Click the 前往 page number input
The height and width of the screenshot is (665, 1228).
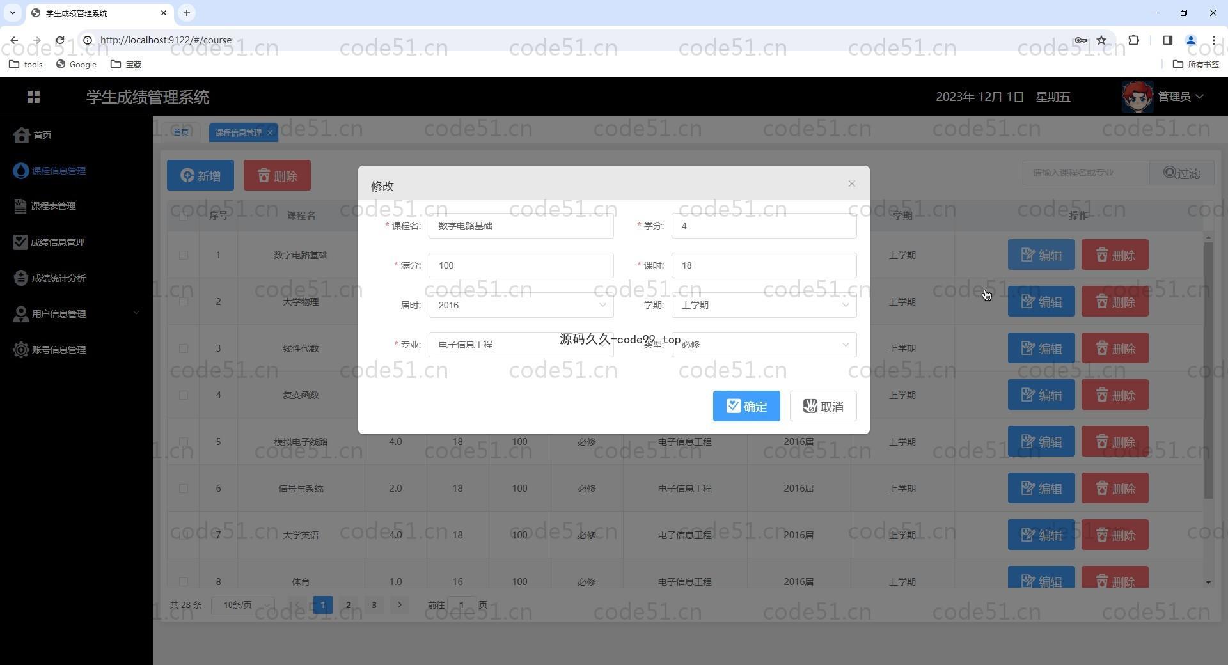pyautogui.click(x=461, y=605)
